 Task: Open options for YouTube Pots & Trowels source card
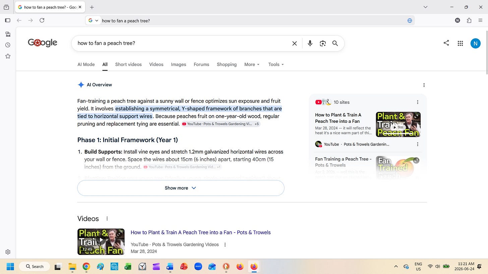coord(418,144)
